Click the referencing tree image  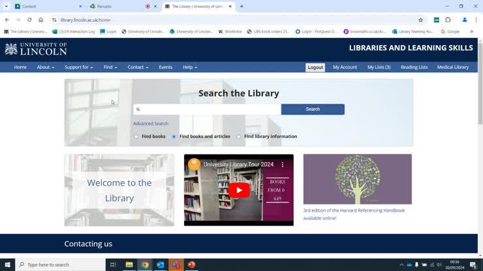pos(357,179)
